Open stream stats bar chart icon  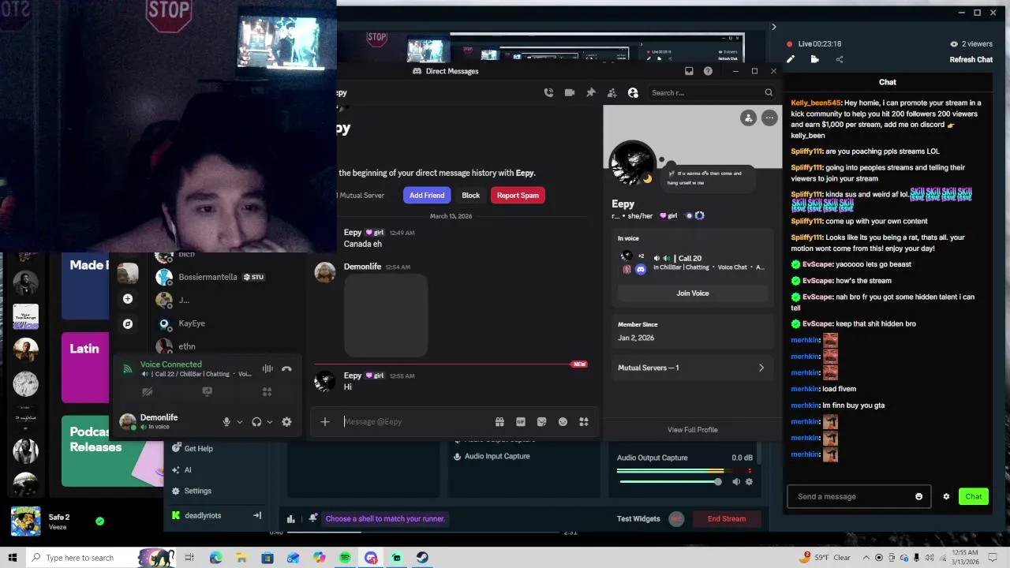291,518
